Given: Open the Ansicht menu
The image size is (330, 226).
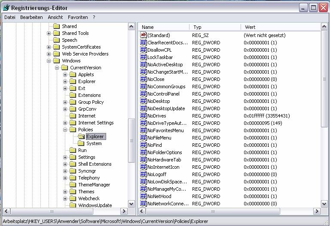Looking at the screenshot, I should [x=55, y=17].
